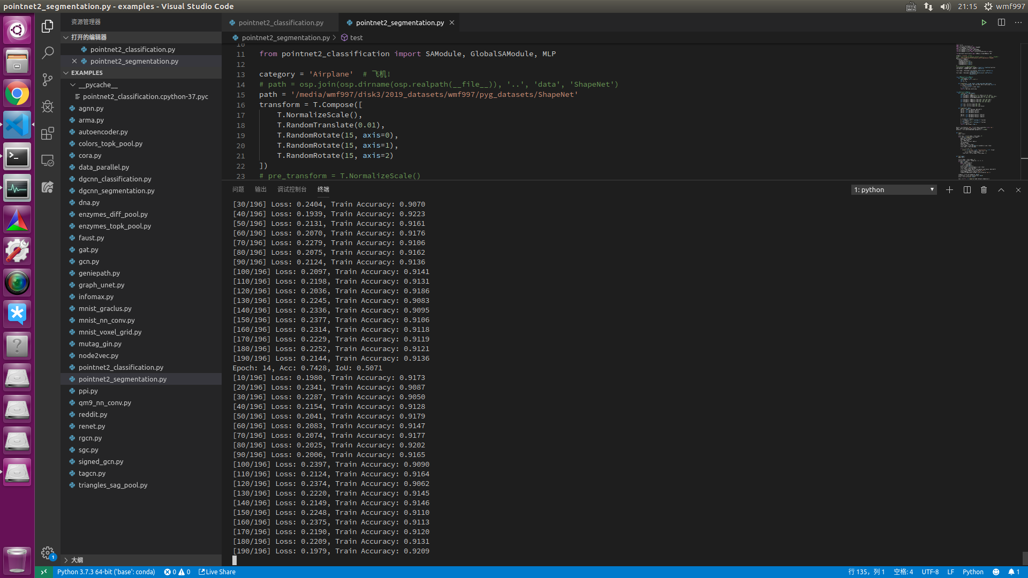
Task: Kill the terminal with trash icon
Action: click(984, 190)
